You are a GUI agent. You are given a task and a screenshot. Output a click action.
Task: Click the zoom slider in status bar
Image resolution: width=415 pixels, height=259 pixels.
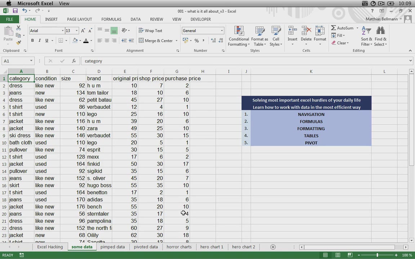378,255
